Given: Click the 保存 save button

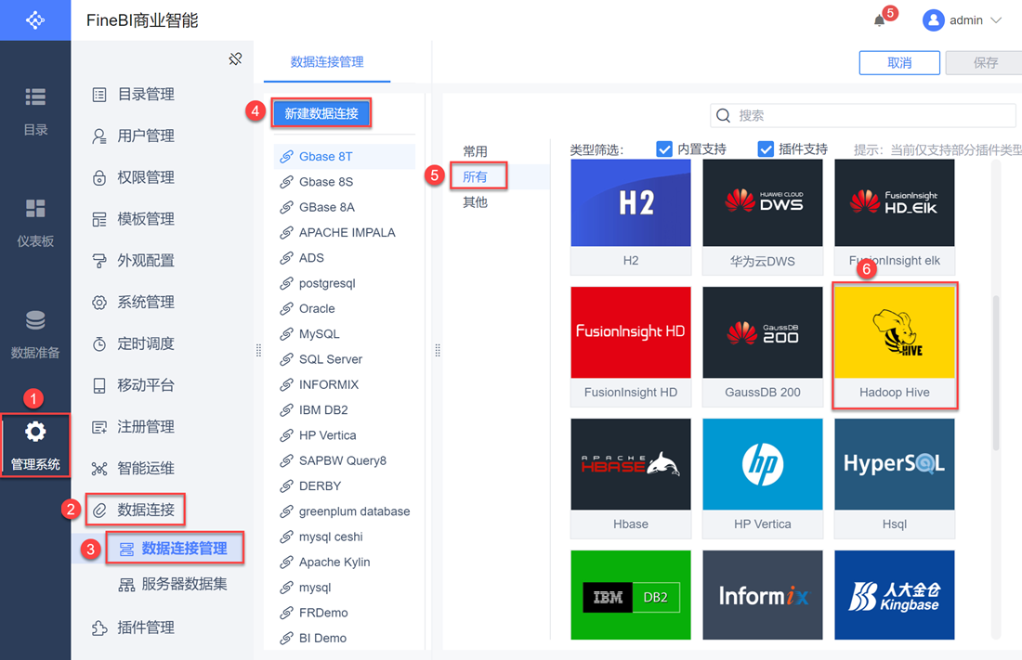Looking at the screenshot, I should click(x=985, y=63).
